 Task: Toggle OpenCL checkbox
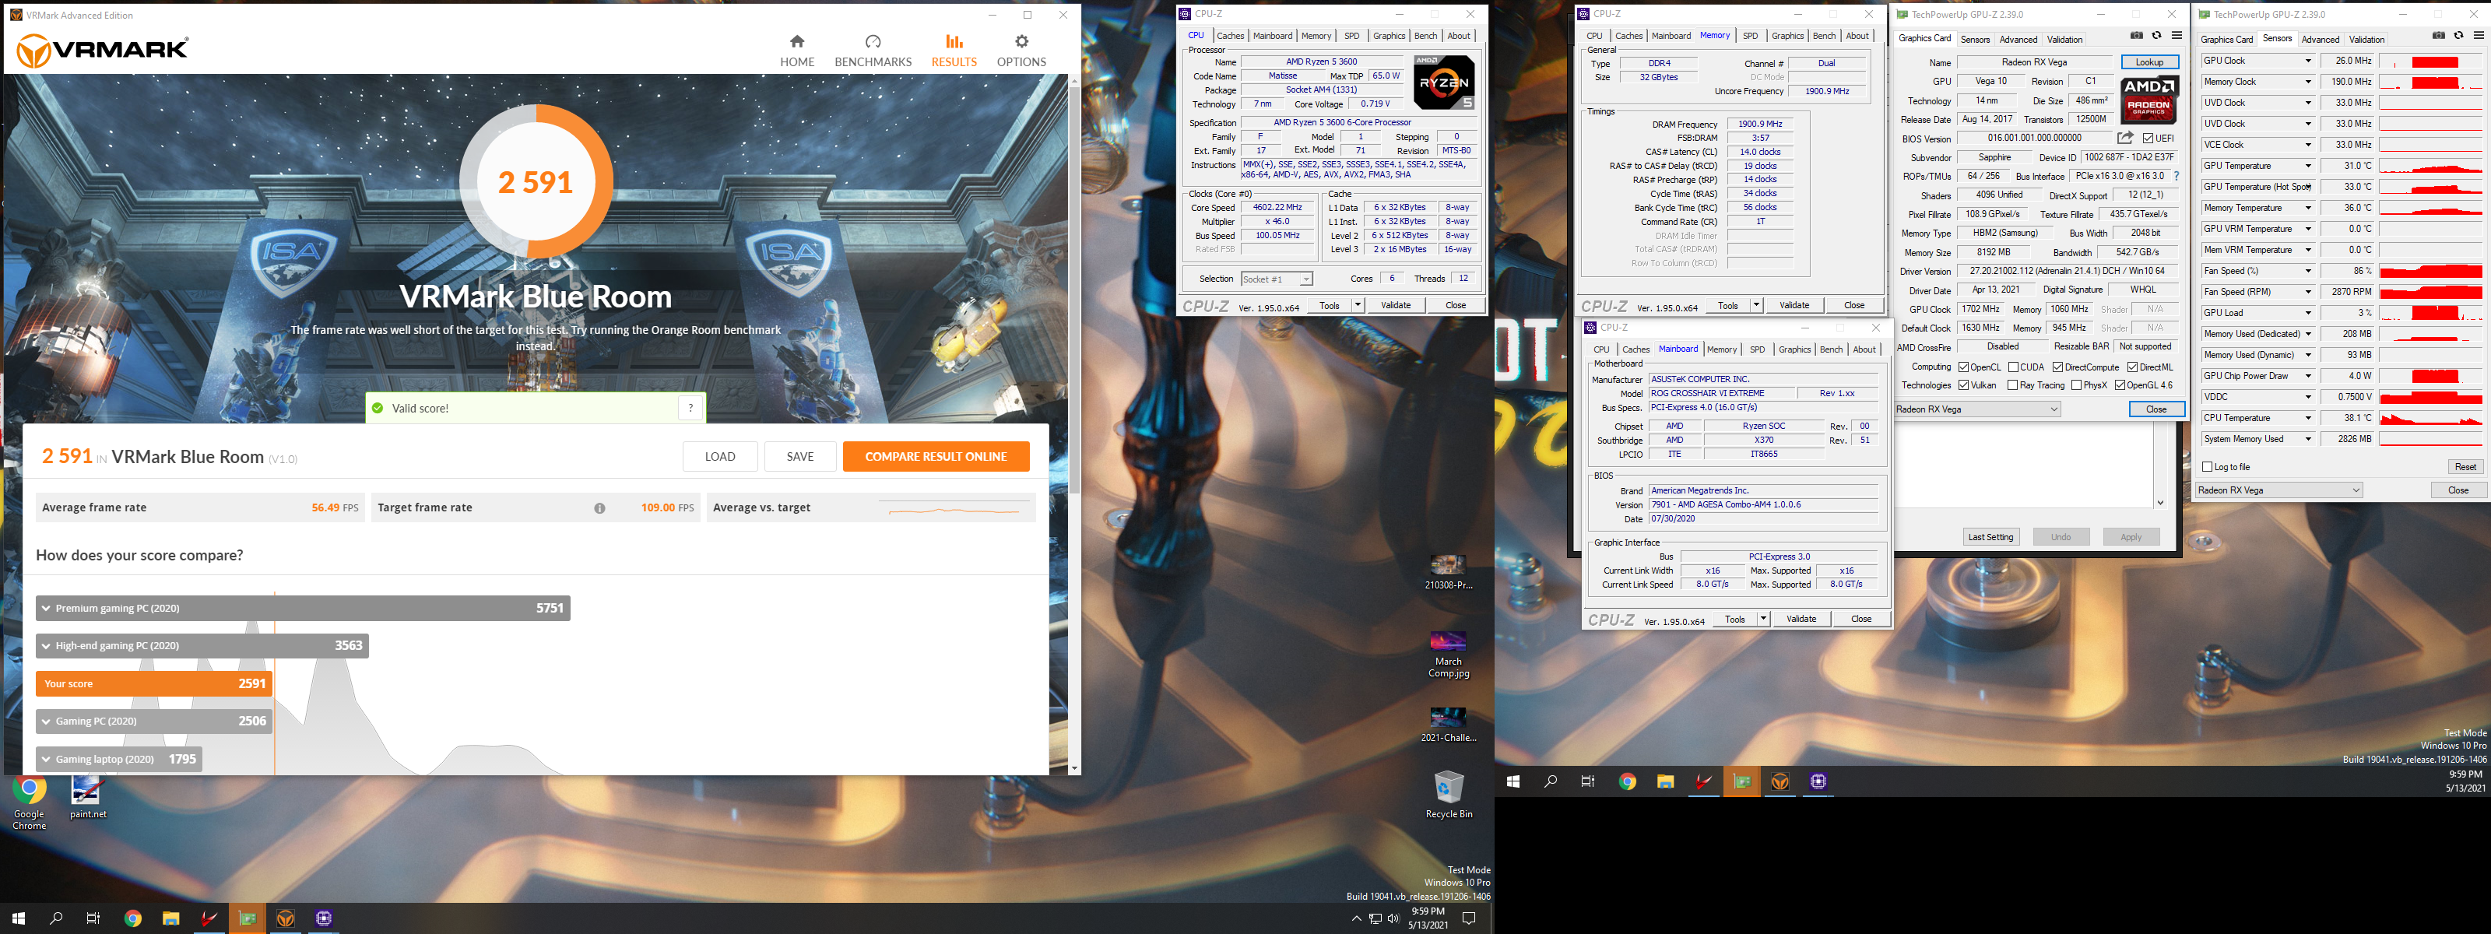click(x=1963, y=367)
